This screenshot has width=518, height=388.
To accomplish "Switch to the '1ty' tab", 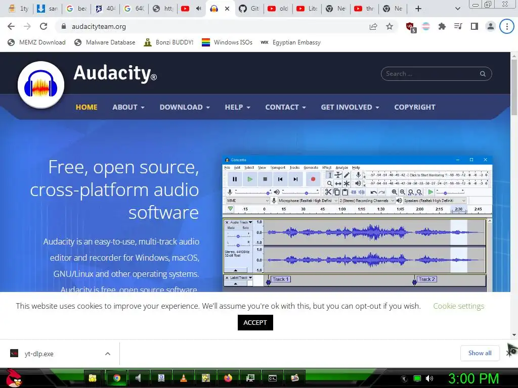I will pyautogui.click(x=19, y=9).
